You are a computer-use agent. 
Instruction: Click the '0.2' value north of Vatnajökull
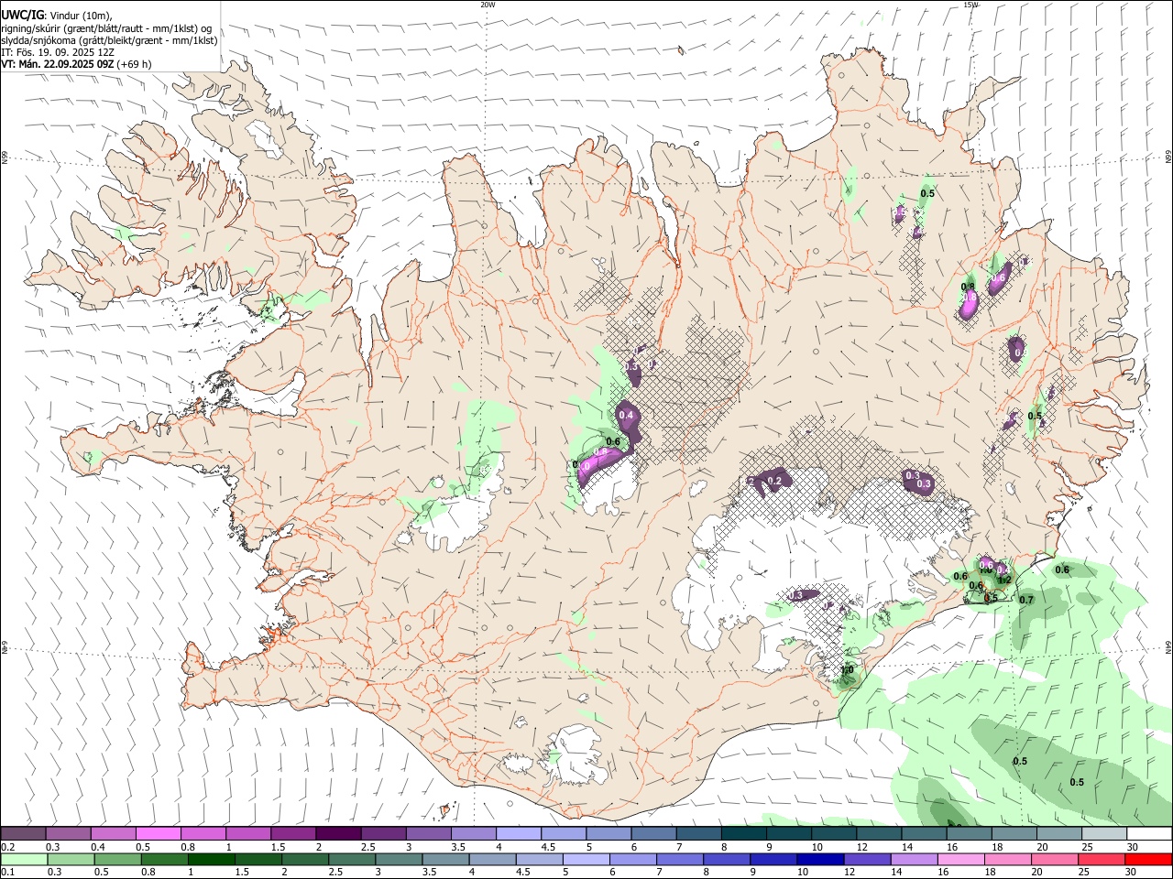pos(774,482)
